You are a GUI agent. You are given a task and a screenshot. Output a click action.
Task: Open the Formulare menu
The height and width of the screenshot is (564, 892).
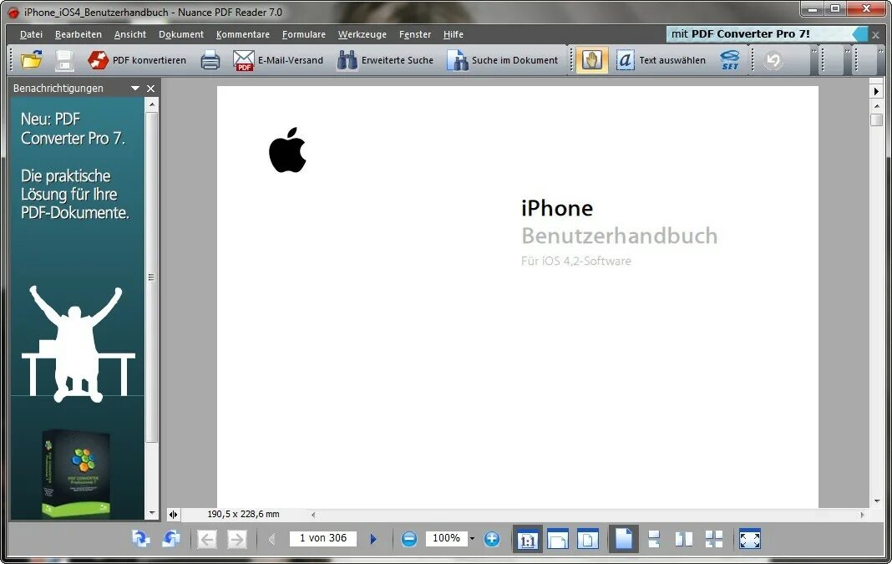click(x=304, y=34)
